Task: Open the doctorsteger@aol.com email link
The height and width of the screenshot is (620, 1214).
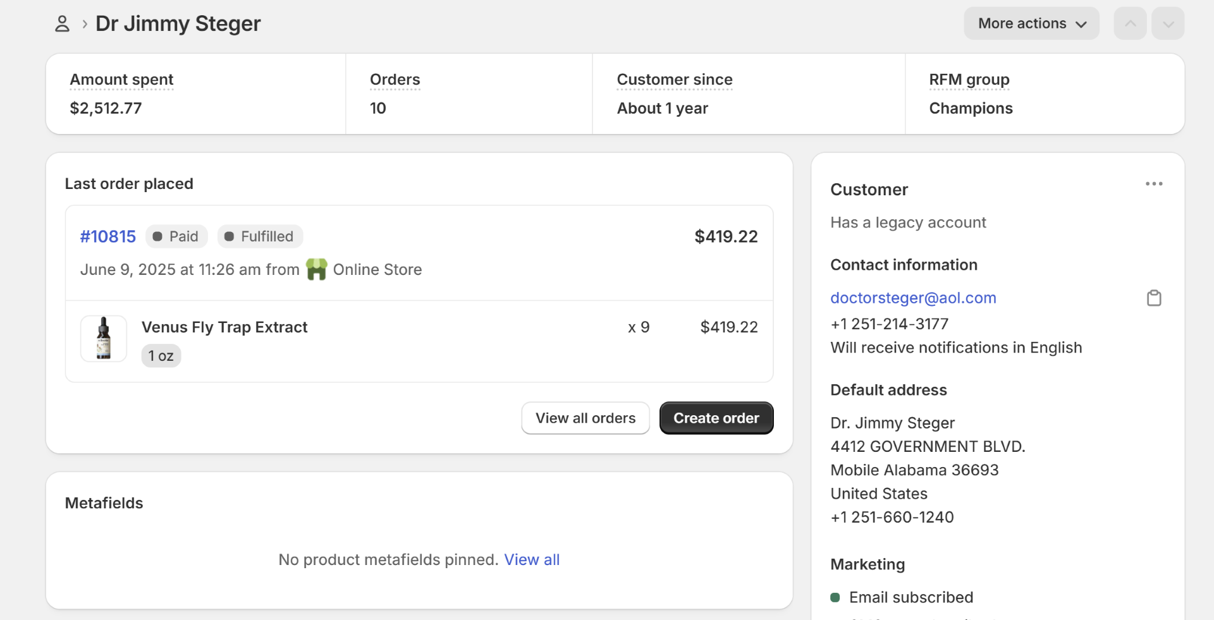Action: tap(913, 298)
